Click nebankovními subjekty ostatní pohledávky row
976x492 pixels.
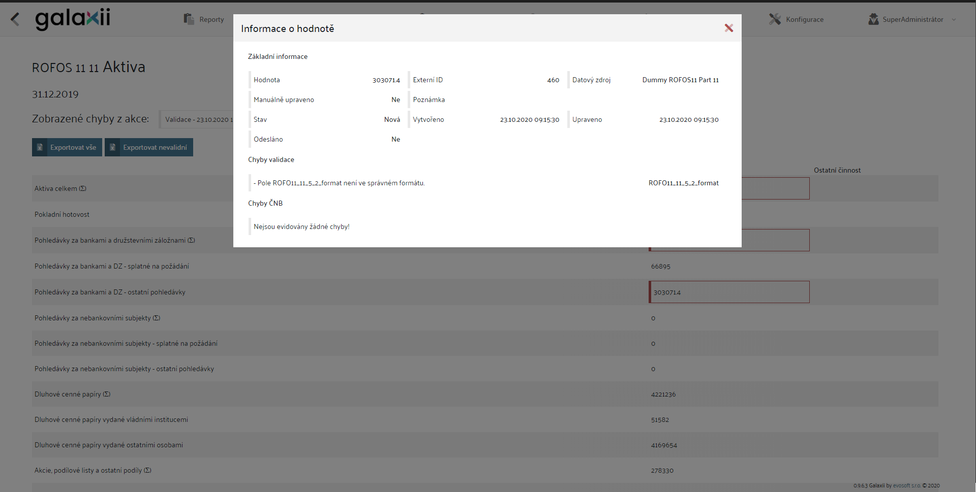point(124,369)
